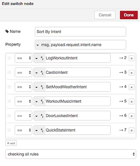Click Done to save the switch node

129,15
